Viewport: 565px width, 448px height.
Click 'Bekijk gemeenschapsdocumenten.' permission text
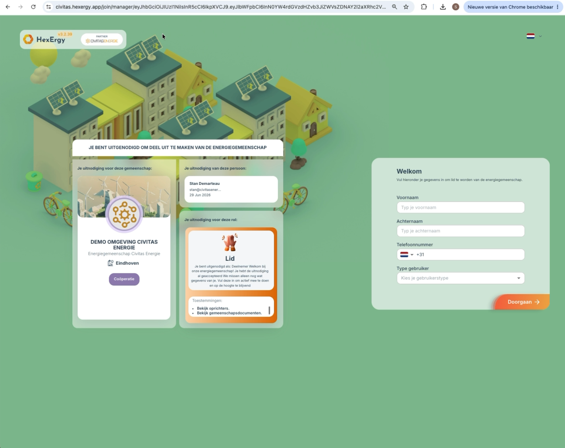229,313
